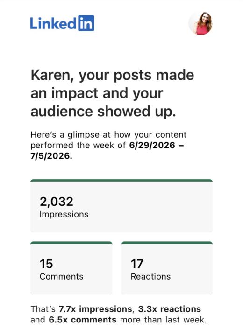243x336 pixels.
Task: Click the green bar above the Impressions card
Action: 121,181
